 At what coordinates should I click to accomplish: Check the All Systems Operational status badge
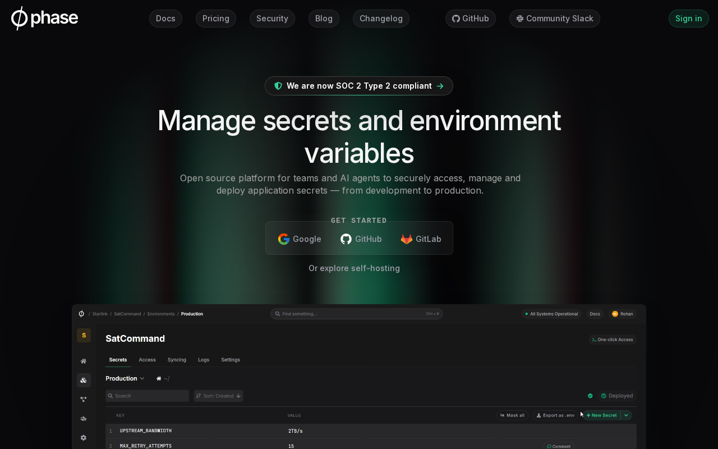pyautogui.click(x=551, y=314)
